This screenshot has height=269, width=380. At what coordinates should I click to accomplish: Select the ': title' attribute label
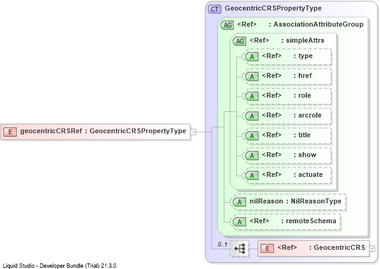[302, 135]
